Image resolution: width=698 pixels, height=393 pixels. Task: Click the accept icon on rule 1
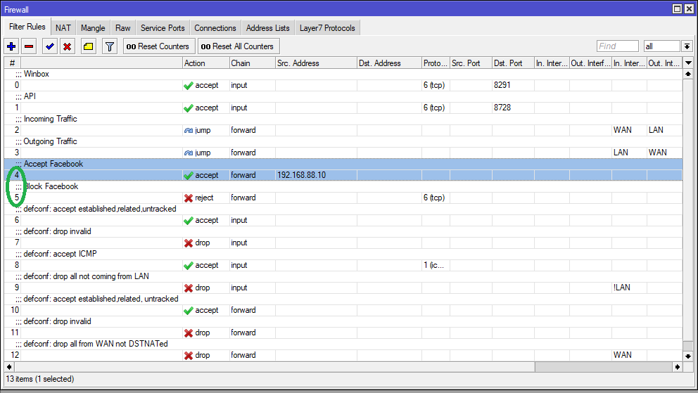189,108
